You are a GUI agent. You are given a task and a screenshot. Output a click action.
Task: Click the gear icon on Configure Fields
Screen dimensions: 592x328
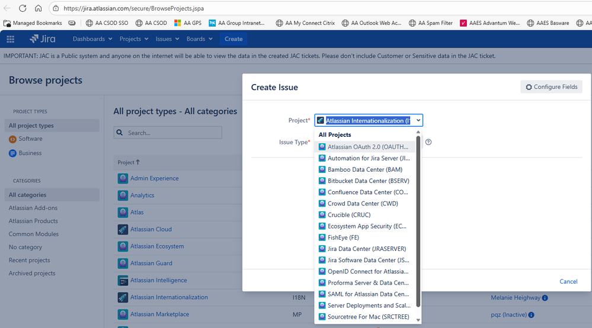click(529, 87)
